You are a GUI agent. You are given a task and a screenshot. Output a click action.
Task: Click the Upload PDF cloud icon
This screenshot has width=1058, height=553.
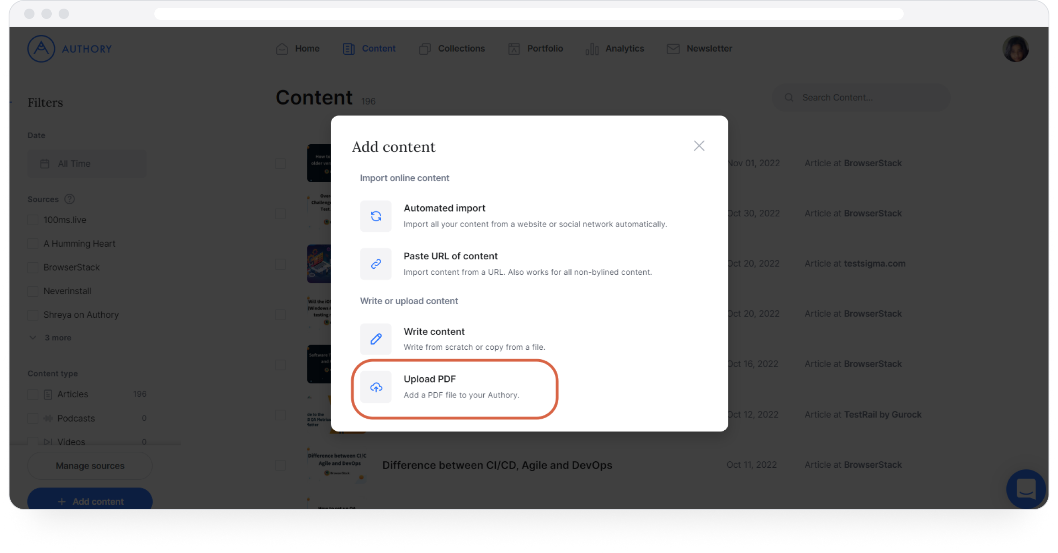[x=376, y=387]
